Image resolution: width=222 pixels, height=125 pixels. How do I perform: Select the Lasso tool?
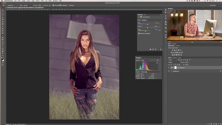point(2,15)
